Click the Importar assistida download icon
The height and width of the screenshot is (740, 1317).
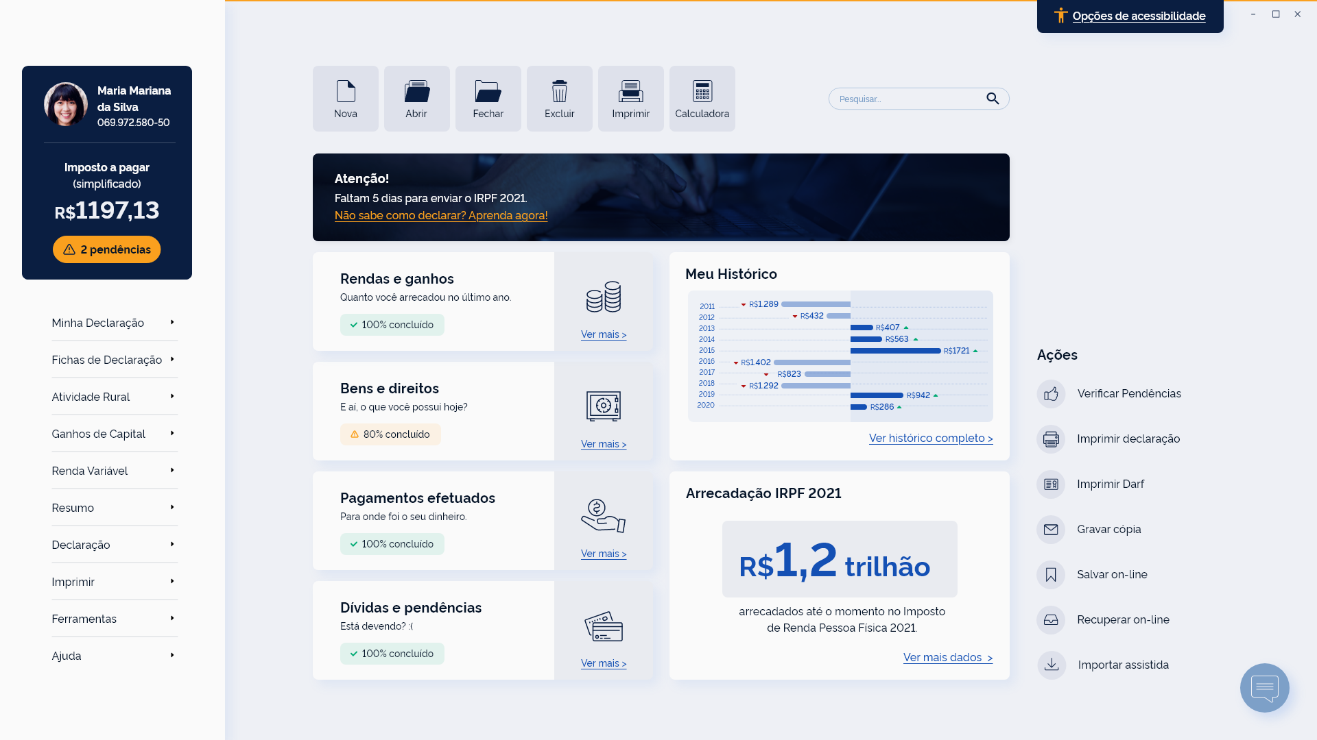click(1051, 665)
